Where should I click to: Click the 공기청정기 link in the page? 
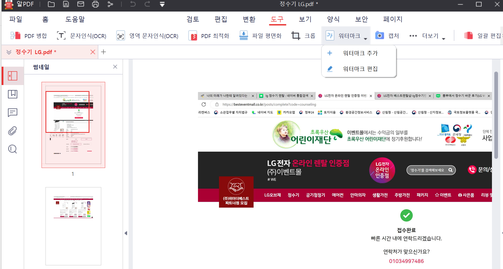[x=316, y=195]
